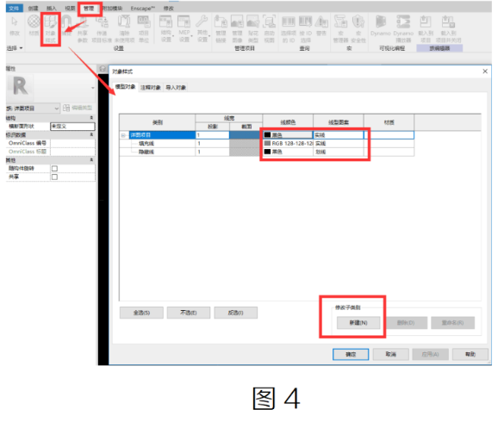Image resolution: width=504 pixels, height=422 pixels.
Task: Launch the Dynamo visual programming tool
Action: [x=380, y=26]
